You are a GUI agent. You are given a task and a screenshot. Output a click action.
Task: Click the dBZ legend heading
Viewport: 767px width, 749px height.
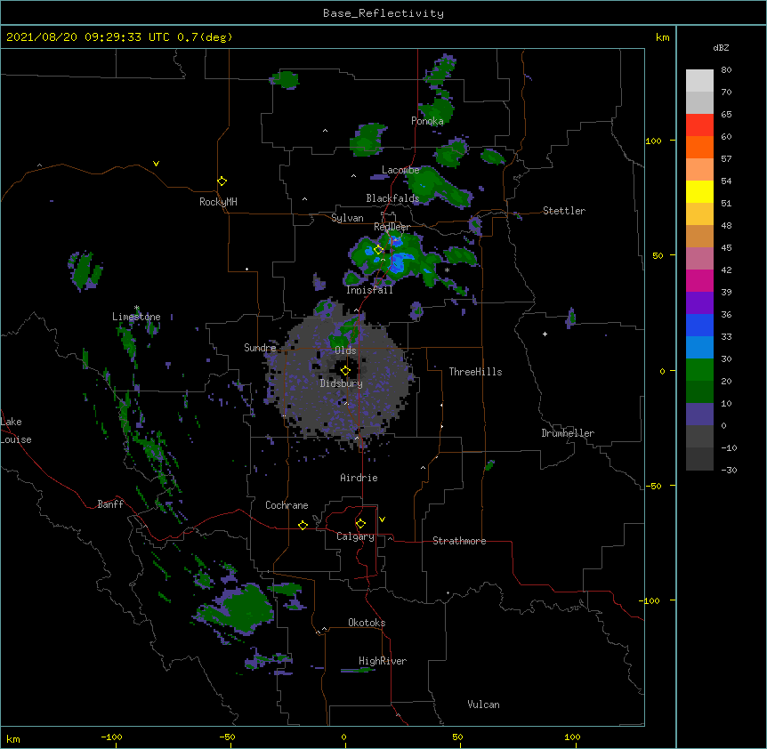coord(721,47)
